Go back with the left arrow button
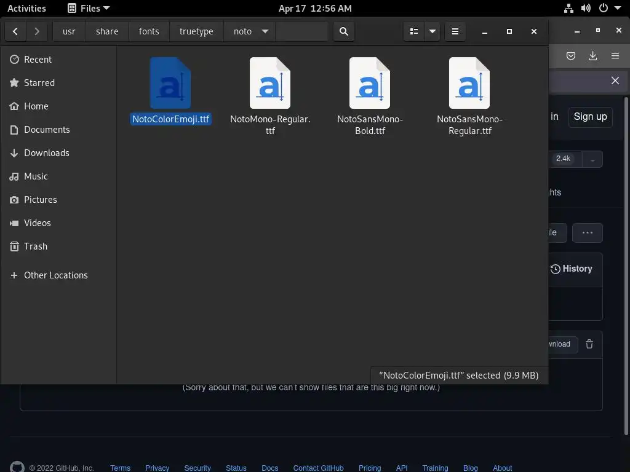 coord(15,31)
